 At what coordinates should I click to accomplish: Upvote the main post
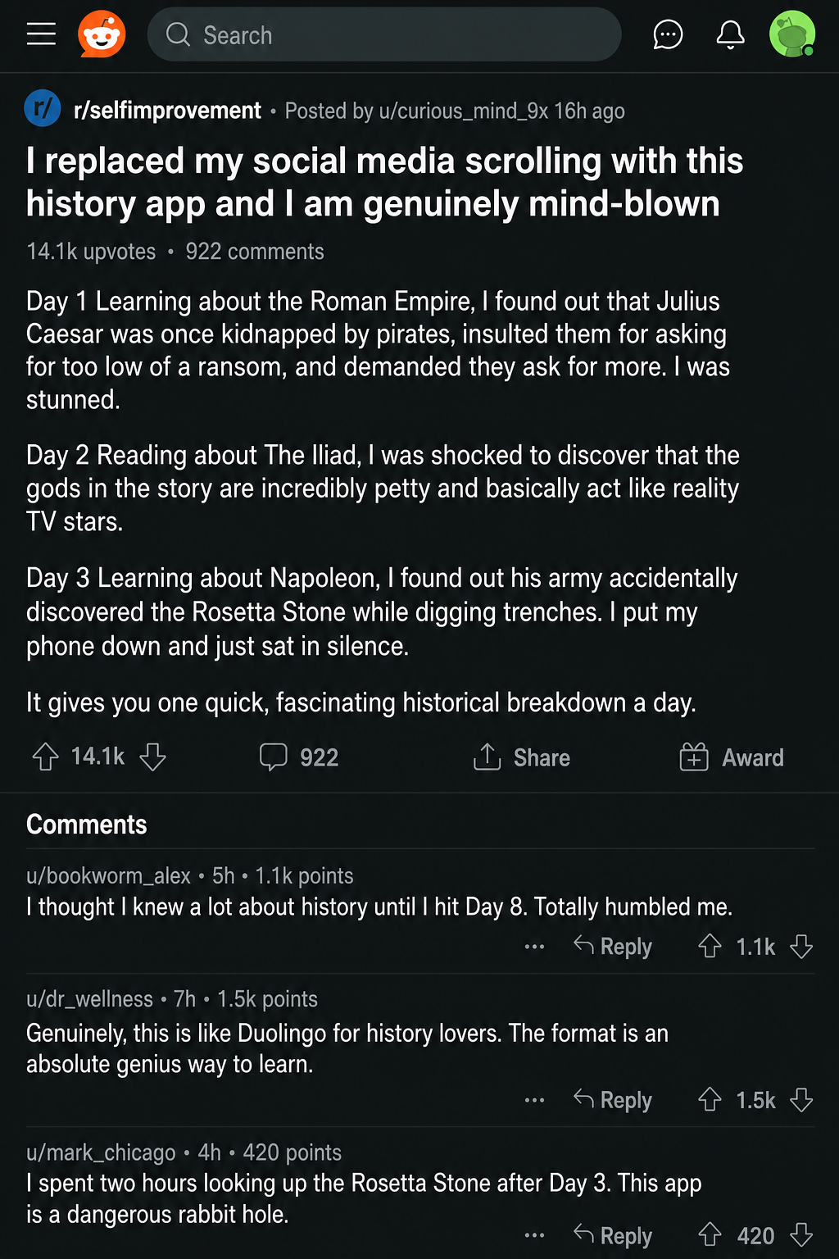point(45,757)
